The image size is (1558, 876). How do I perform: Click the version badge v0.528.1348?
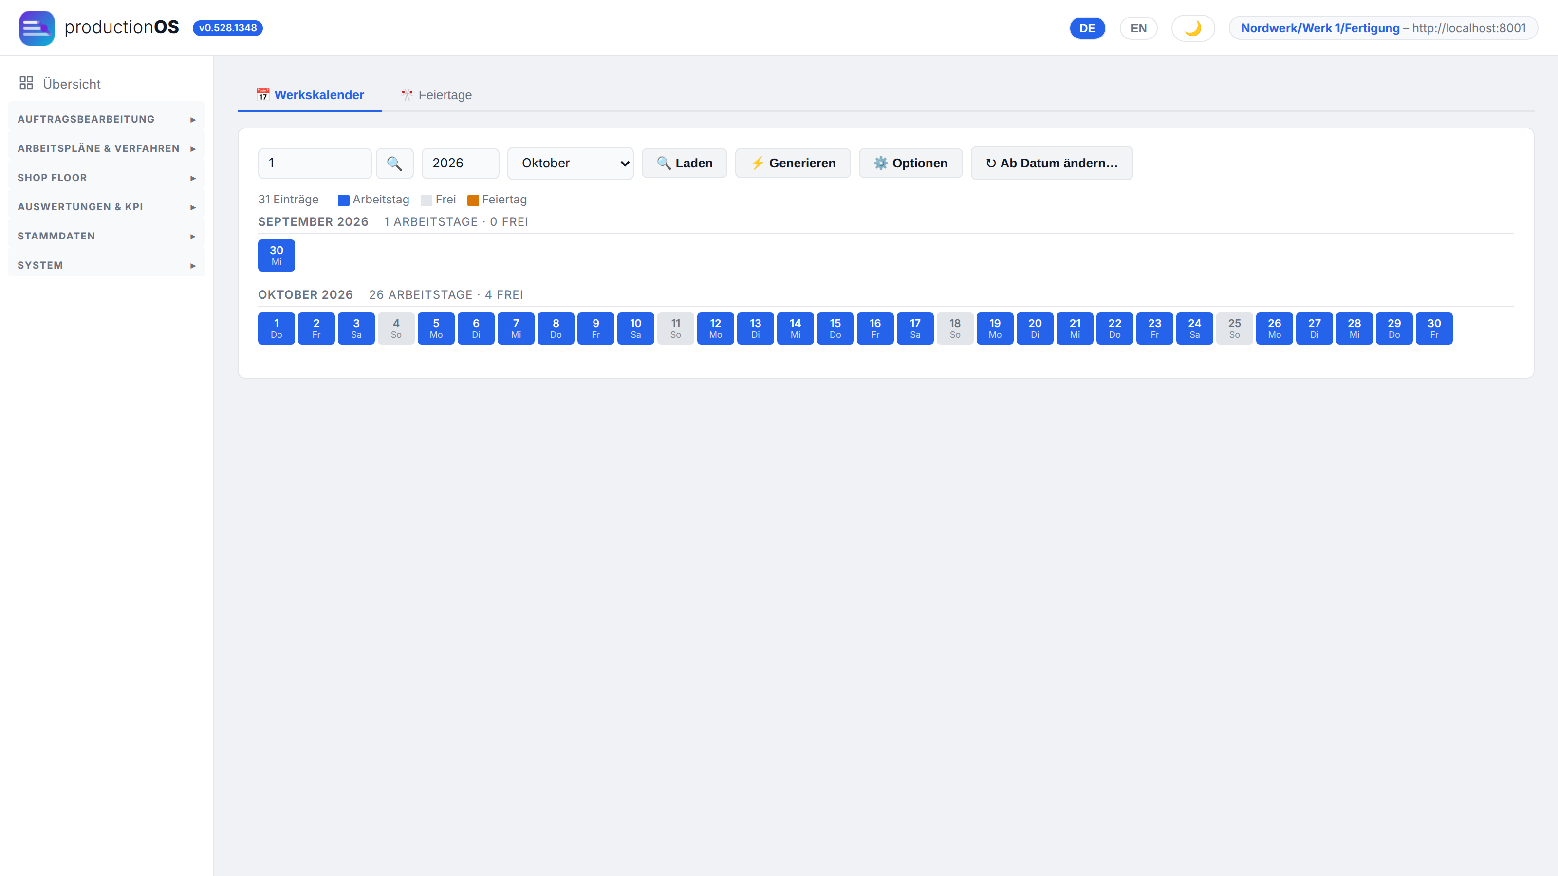pyautogui.click(x=227, y=28)
